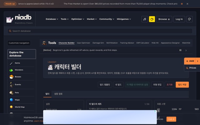Image resolution: width=200 pixels, height=125 pixels.
Task: Click the search magnifier icon
Action: [x=10, y=31]
